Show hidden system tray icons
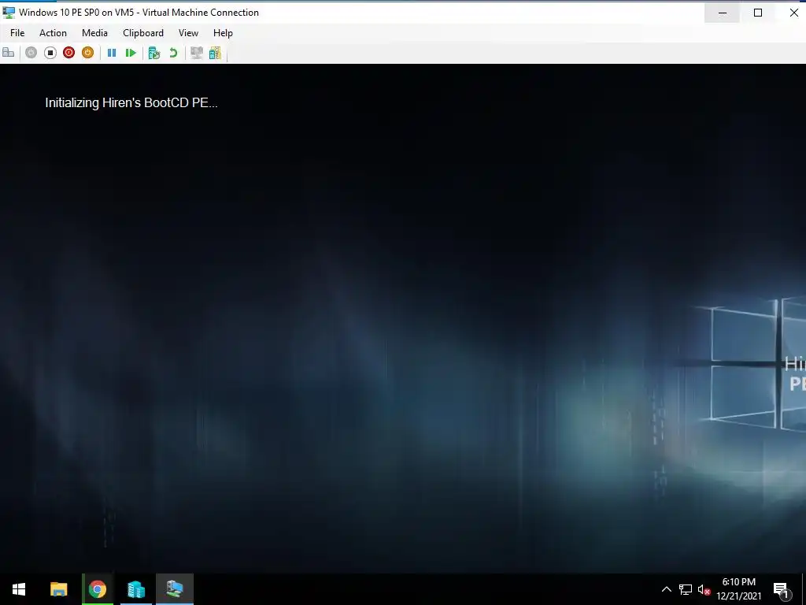The height and width of the screenshot is (605, 806). click(x=666, y=589)
